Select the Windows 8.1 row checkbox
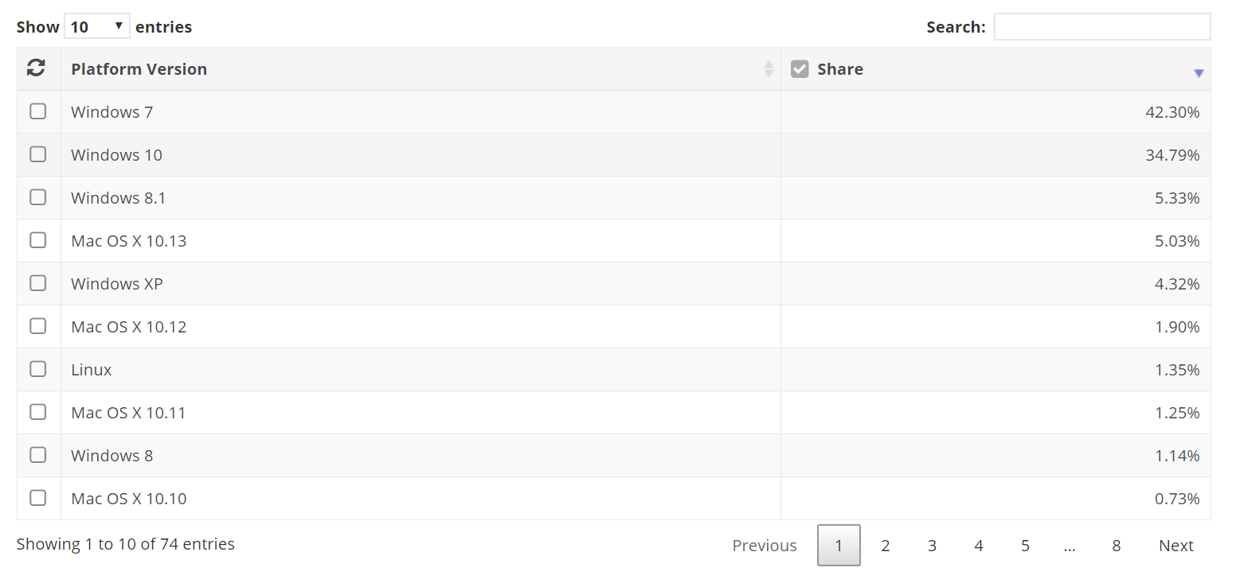Viewport: 1236px width, 583px height. click(37, 197)
